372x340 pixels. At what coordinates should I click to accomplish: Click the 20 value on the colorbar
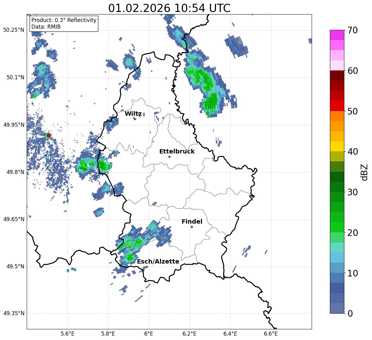click(x=353, y=233)
